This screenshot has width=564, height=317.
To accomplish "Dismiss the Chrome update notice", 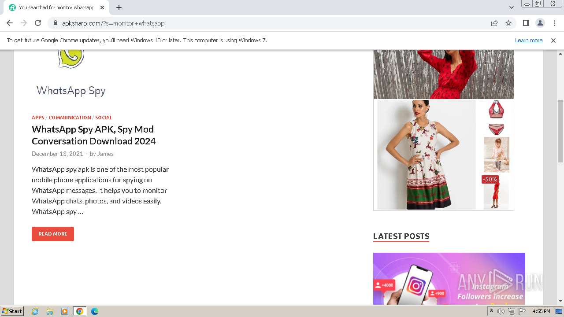I will pyautogui.click(x=553, y=40).
